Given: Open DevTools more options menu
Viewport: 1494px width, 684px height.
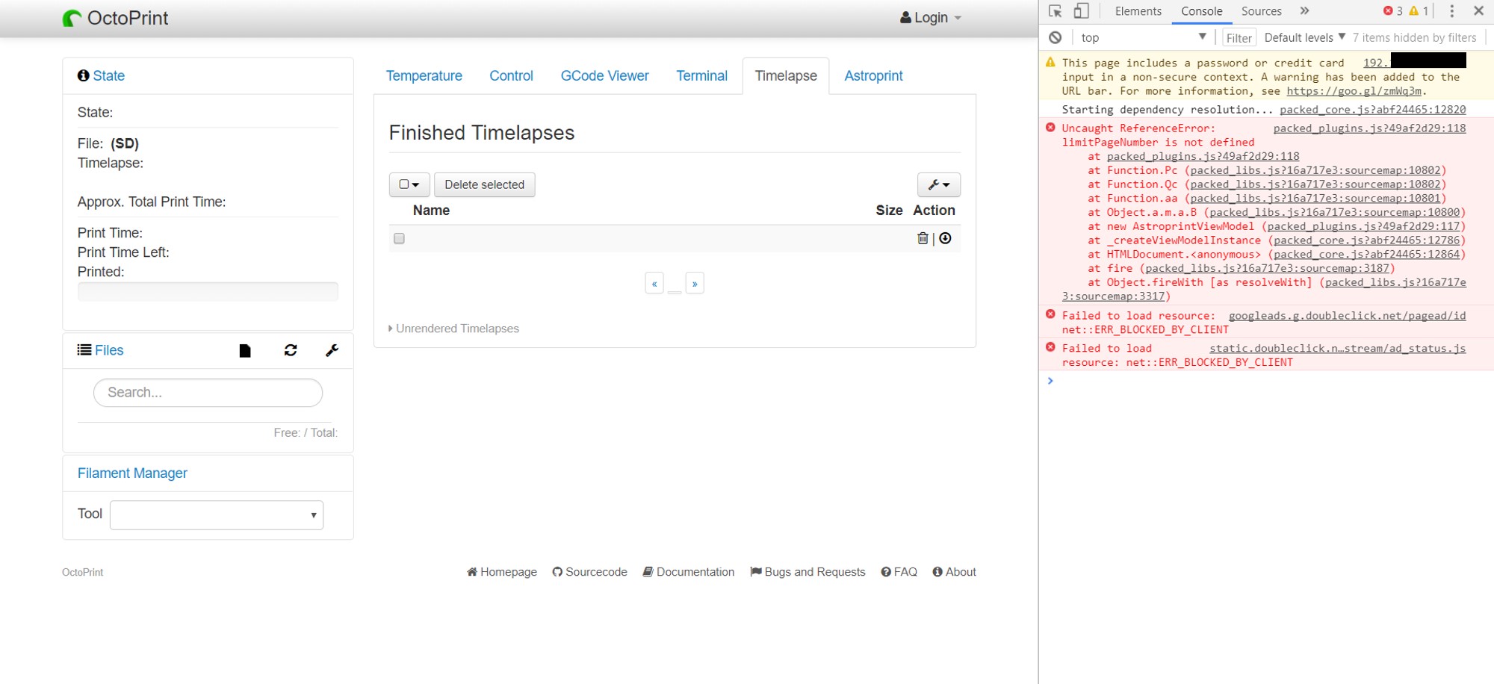Looking at the screenshot, I should click(1451, 11).
